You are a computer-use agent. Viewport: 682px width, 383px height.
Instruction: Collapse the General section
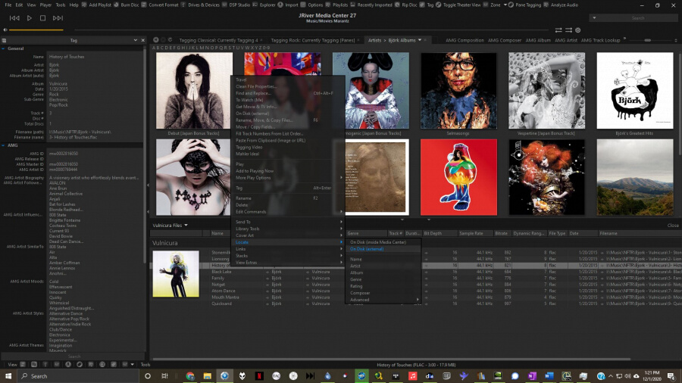coord(4,48)
